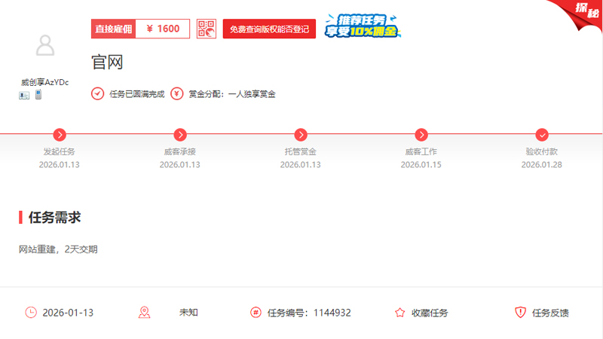This screenshot has width=603, height=339.
Task: Click the 收藏任务 link
Action: click(x=430, y=313)
